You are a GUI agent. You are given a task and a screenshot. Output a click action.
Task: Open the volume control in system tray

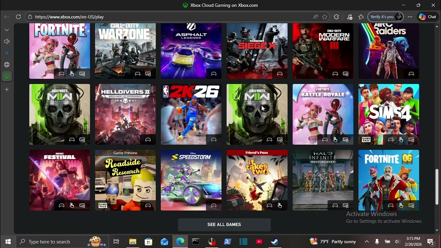[x=397, y=241]
